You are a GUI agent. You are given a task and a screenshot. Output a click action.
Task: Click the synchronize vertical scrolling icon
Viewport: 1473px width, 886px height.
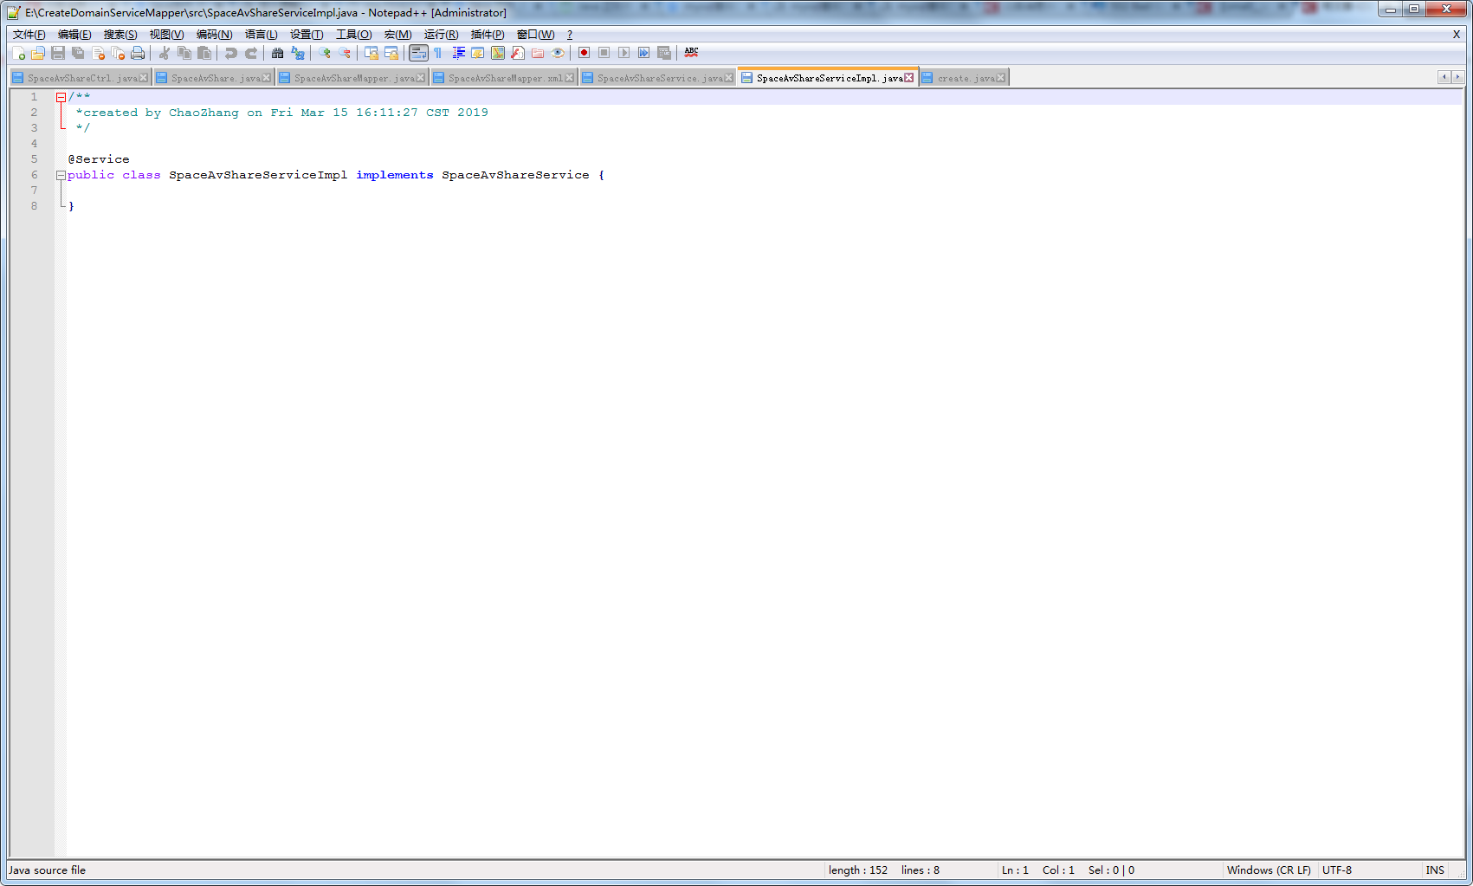(x=371, y=53)
